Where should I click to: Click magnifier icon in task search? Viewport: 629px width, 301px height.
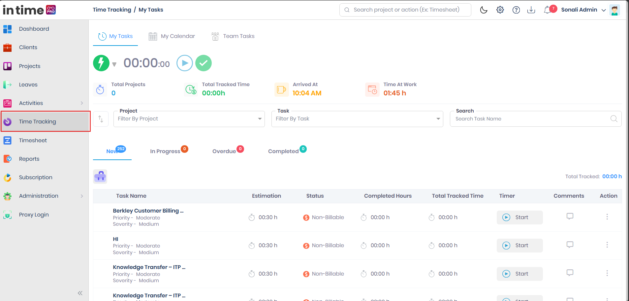pyautogui.click(x=614, y=119)
